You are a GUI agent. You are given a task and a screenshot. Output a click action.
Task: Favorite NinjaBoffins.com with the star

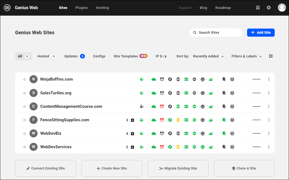coord(25,79)
